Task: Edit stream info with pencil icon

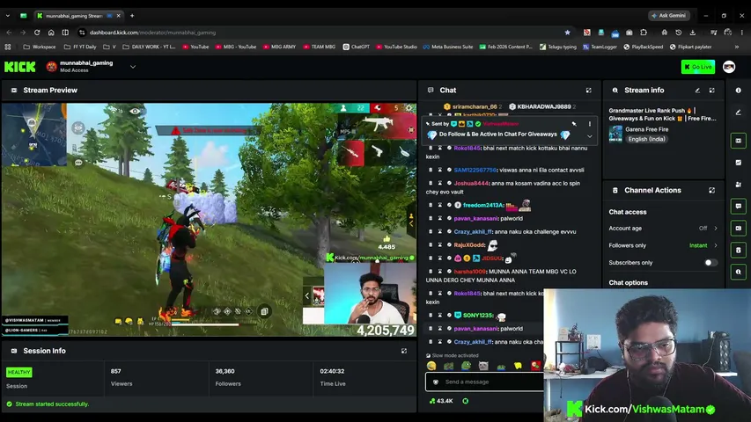Action: click(x=697, y=91)
